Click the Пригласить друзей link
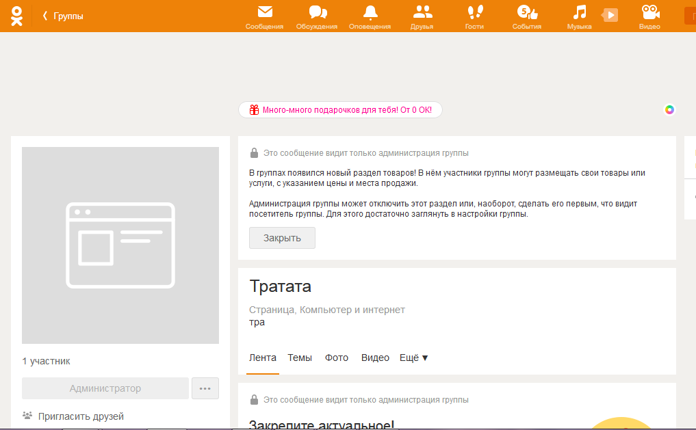The image size is (696, 430). tap(81, 416)
